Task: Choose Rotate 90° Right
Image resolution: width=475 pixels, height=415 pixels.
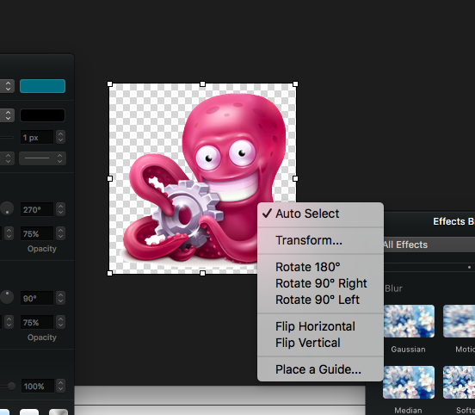Action: point(320,283)
